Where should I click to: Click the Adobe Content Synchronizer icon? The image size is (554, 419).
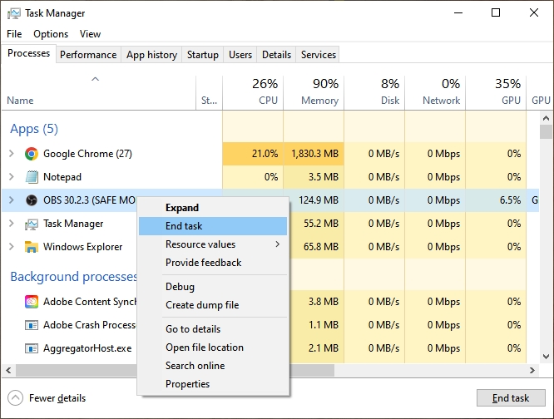[32, 302]
